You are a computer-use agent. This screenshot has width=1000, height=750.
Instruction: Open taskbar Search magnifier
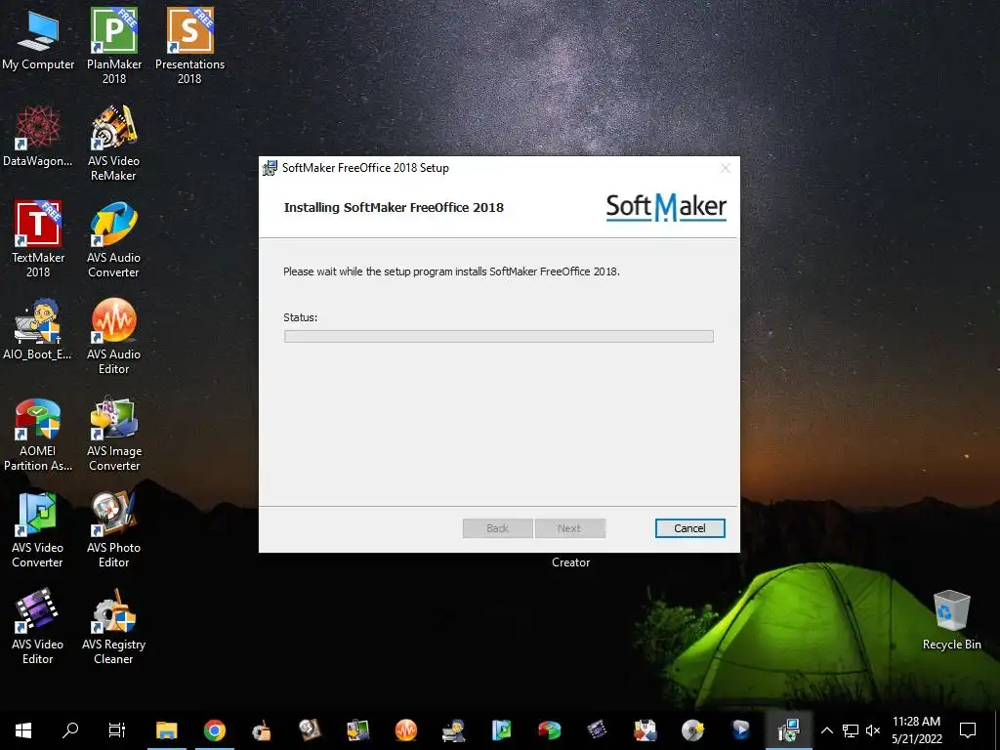70,729
